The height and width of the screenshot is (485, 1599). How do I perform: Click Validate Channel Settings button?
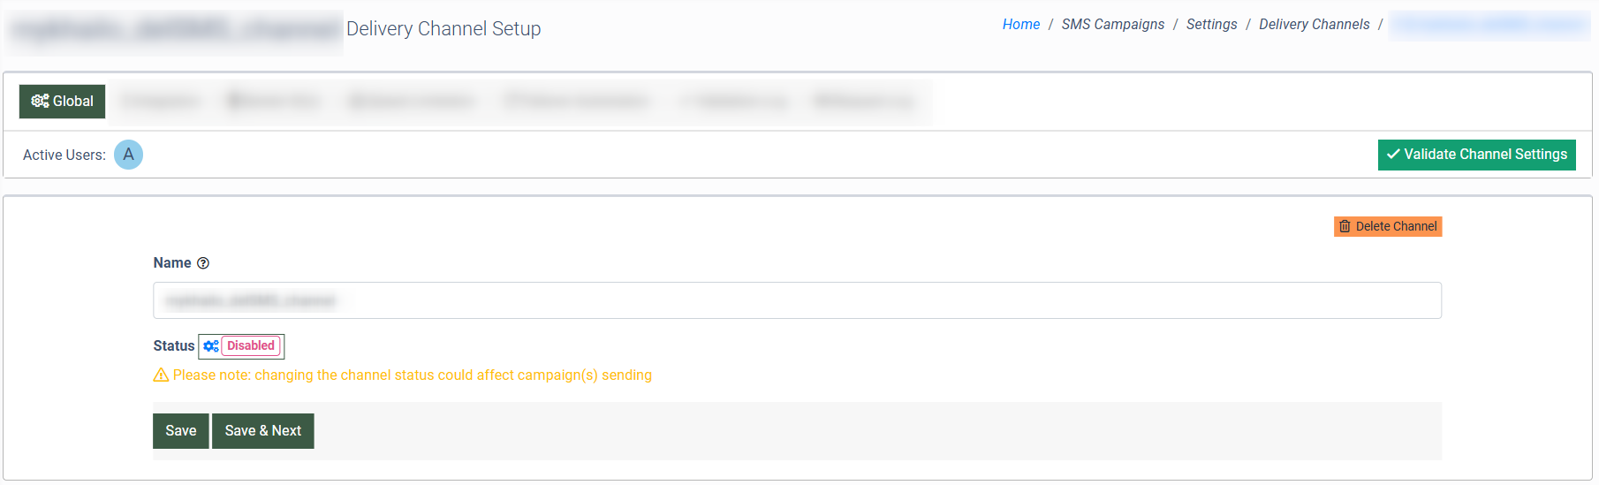pos(1476,155)
